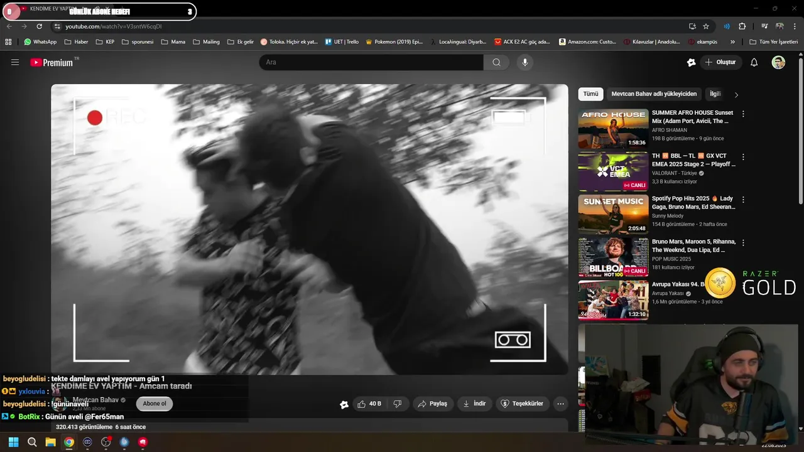The height and width of the screenshot is (452, 804).
Task: Open options menu for AFRO HOUSE video
Action: pos(743,114)
